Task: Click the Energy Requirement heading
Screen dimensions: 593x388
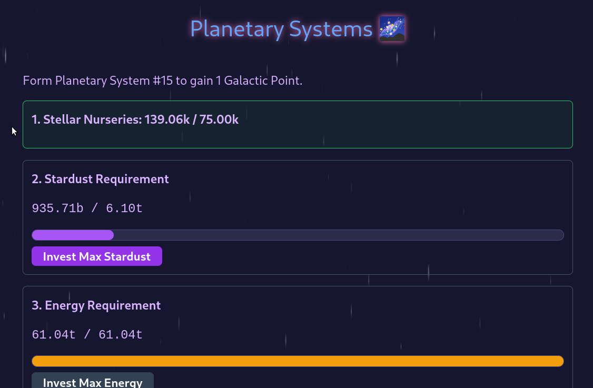Action: pyautogui.click(x=96, y=305)
